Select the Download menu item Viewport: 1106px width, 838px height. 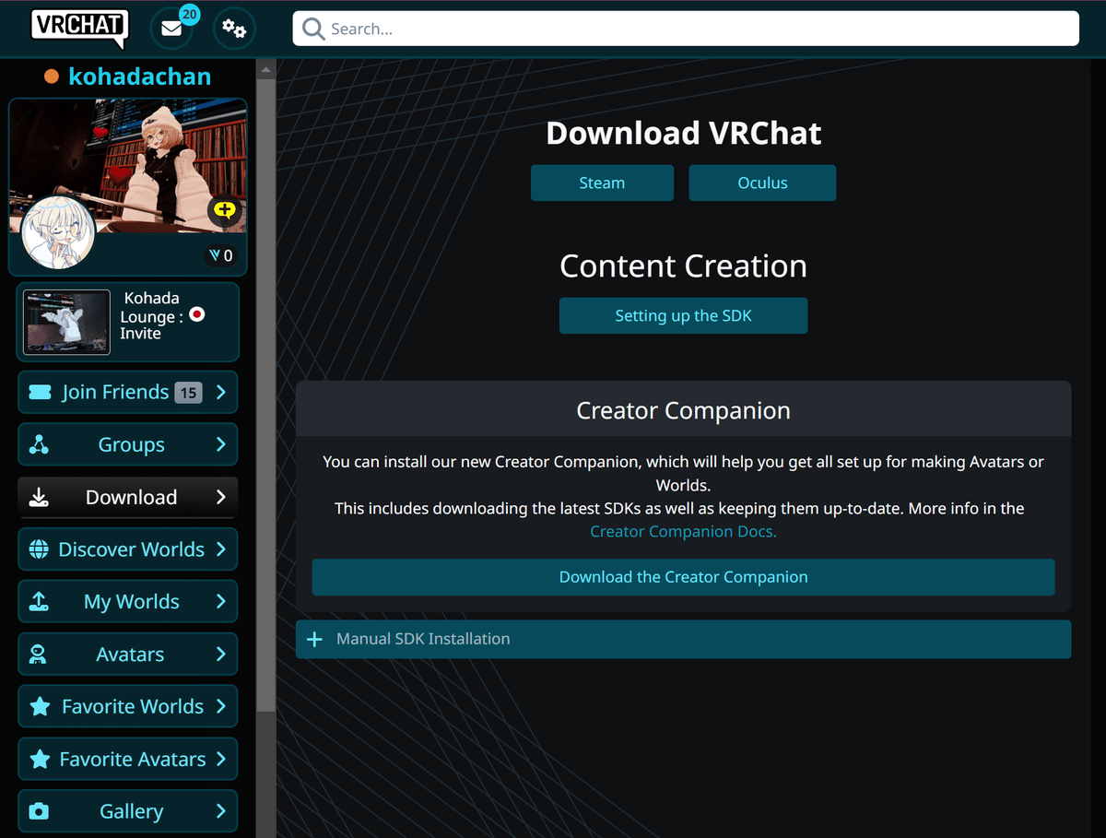128,498
